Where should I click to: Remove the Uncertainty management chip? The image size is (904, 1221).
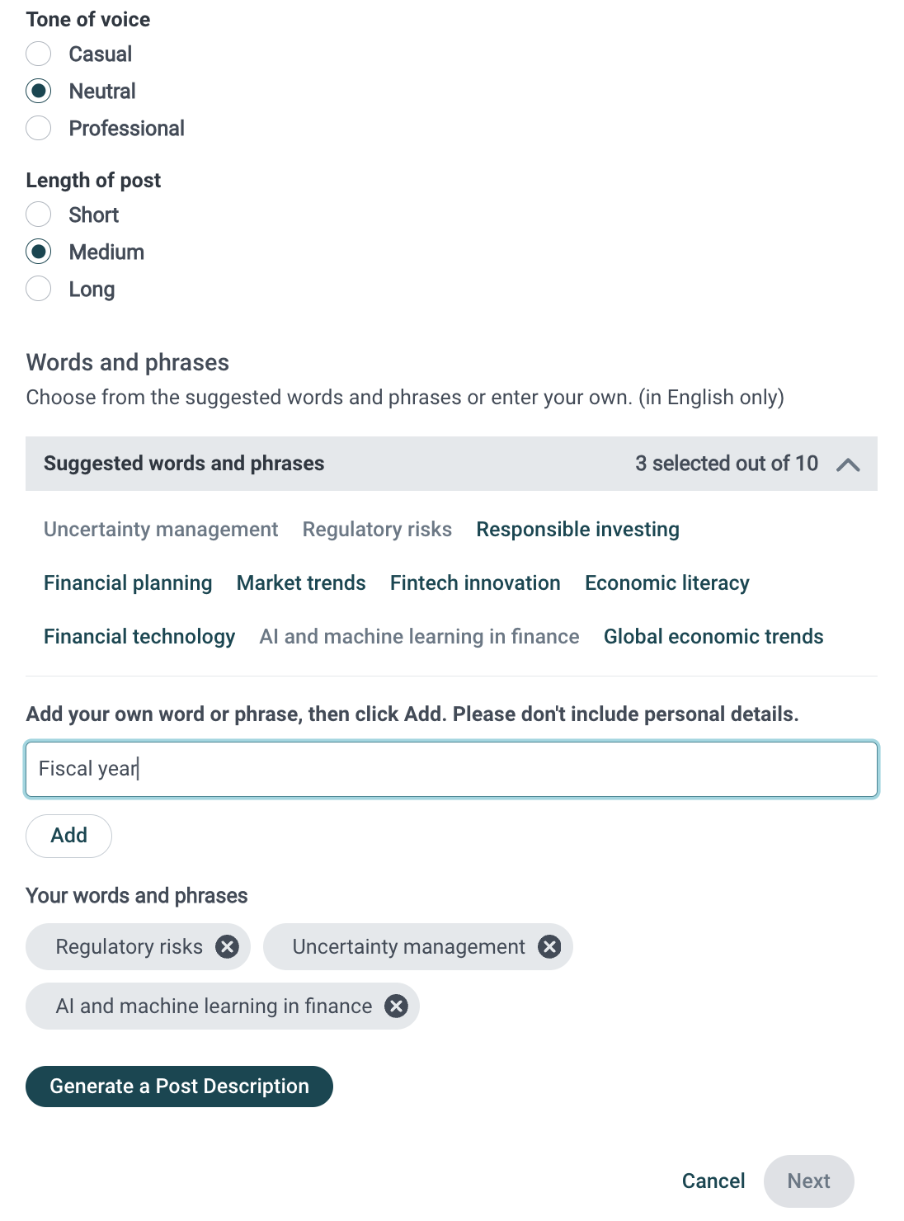click(x=549, y=946)
